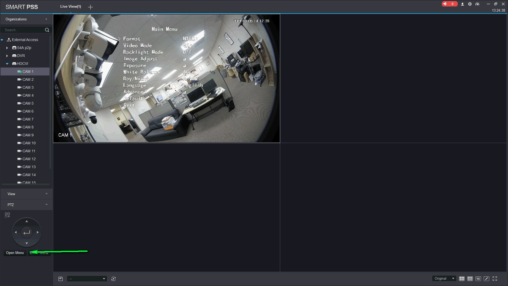Select CAM 5 in the device tree
Screen dimensions: 508x286
[x=28, y=103]
